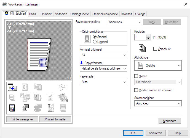Click the printer-to-page output method icon
The width and height of the screenshot is (190, 138).
point(12,87)
